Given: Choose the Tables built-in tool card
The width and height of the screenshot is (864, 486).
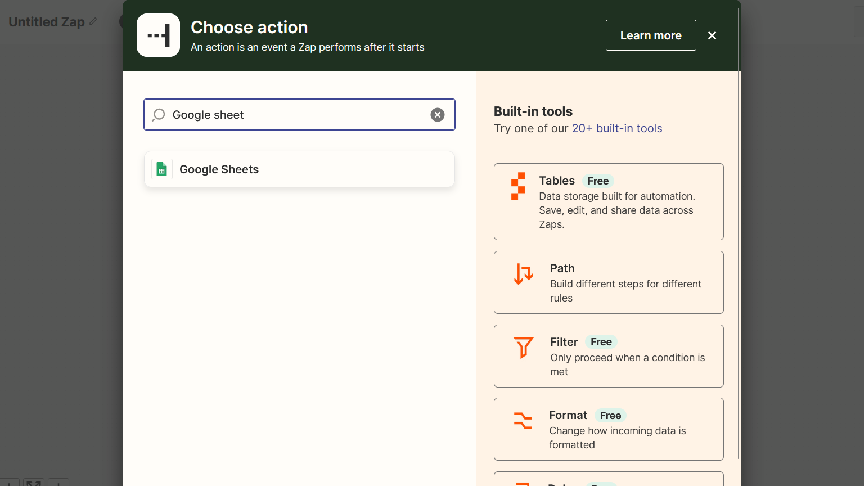Looking at the screenshot, I should click(609, 201).
